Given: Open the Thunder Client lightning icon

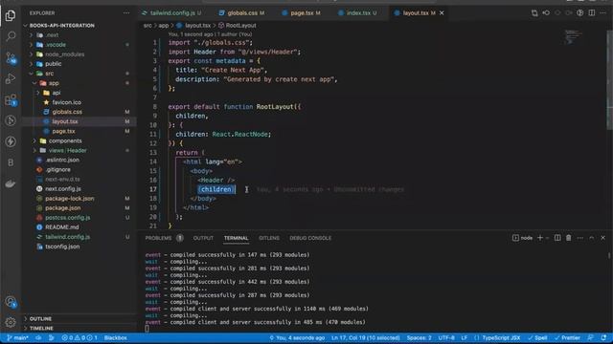Looking at the screenshot, I should point(11,141).
